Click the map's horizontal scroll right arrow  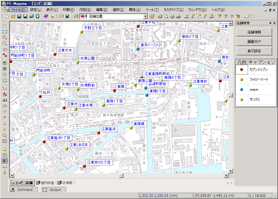226,175
